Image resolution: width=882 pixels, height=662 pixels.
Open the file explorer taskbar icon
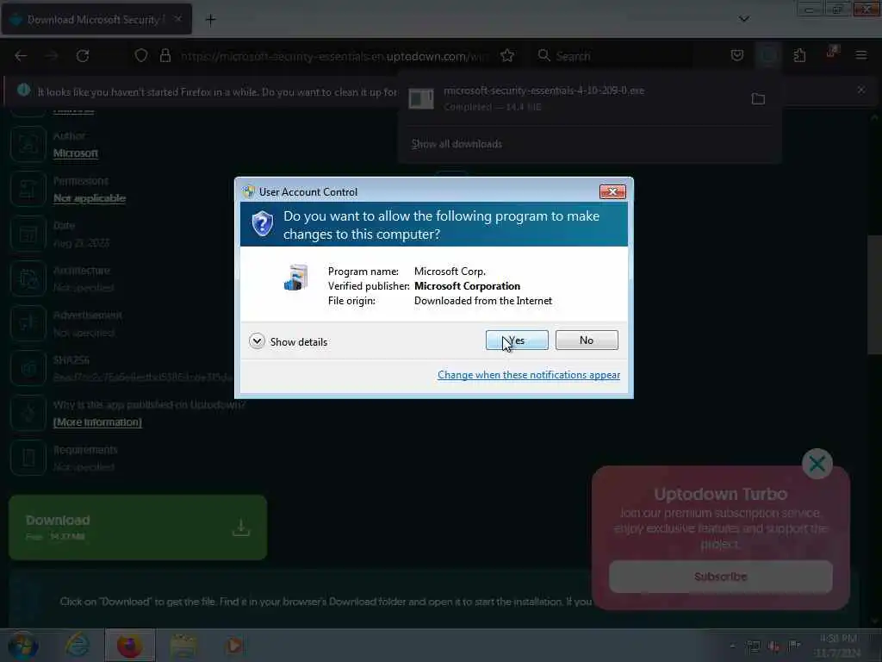coord(183,646)
